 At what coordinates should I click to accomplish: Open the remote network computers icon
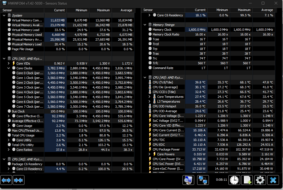[203, 180]
